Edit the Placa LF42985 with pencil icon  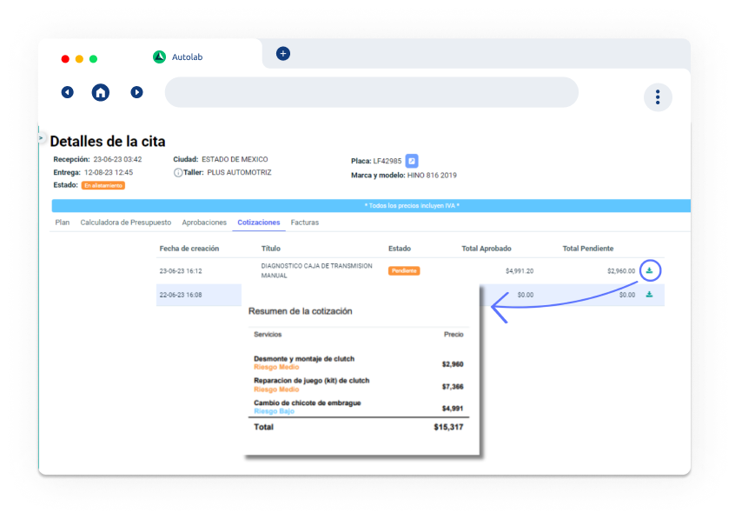(x=411, y=161)
